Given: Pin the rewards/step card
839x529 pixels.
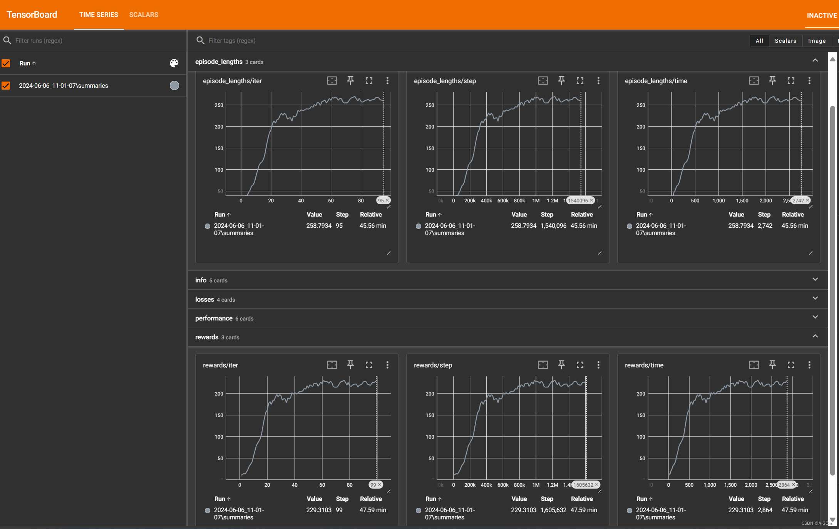Looking at the screenshot, I should pyautogui.click(x=561, y=365).
